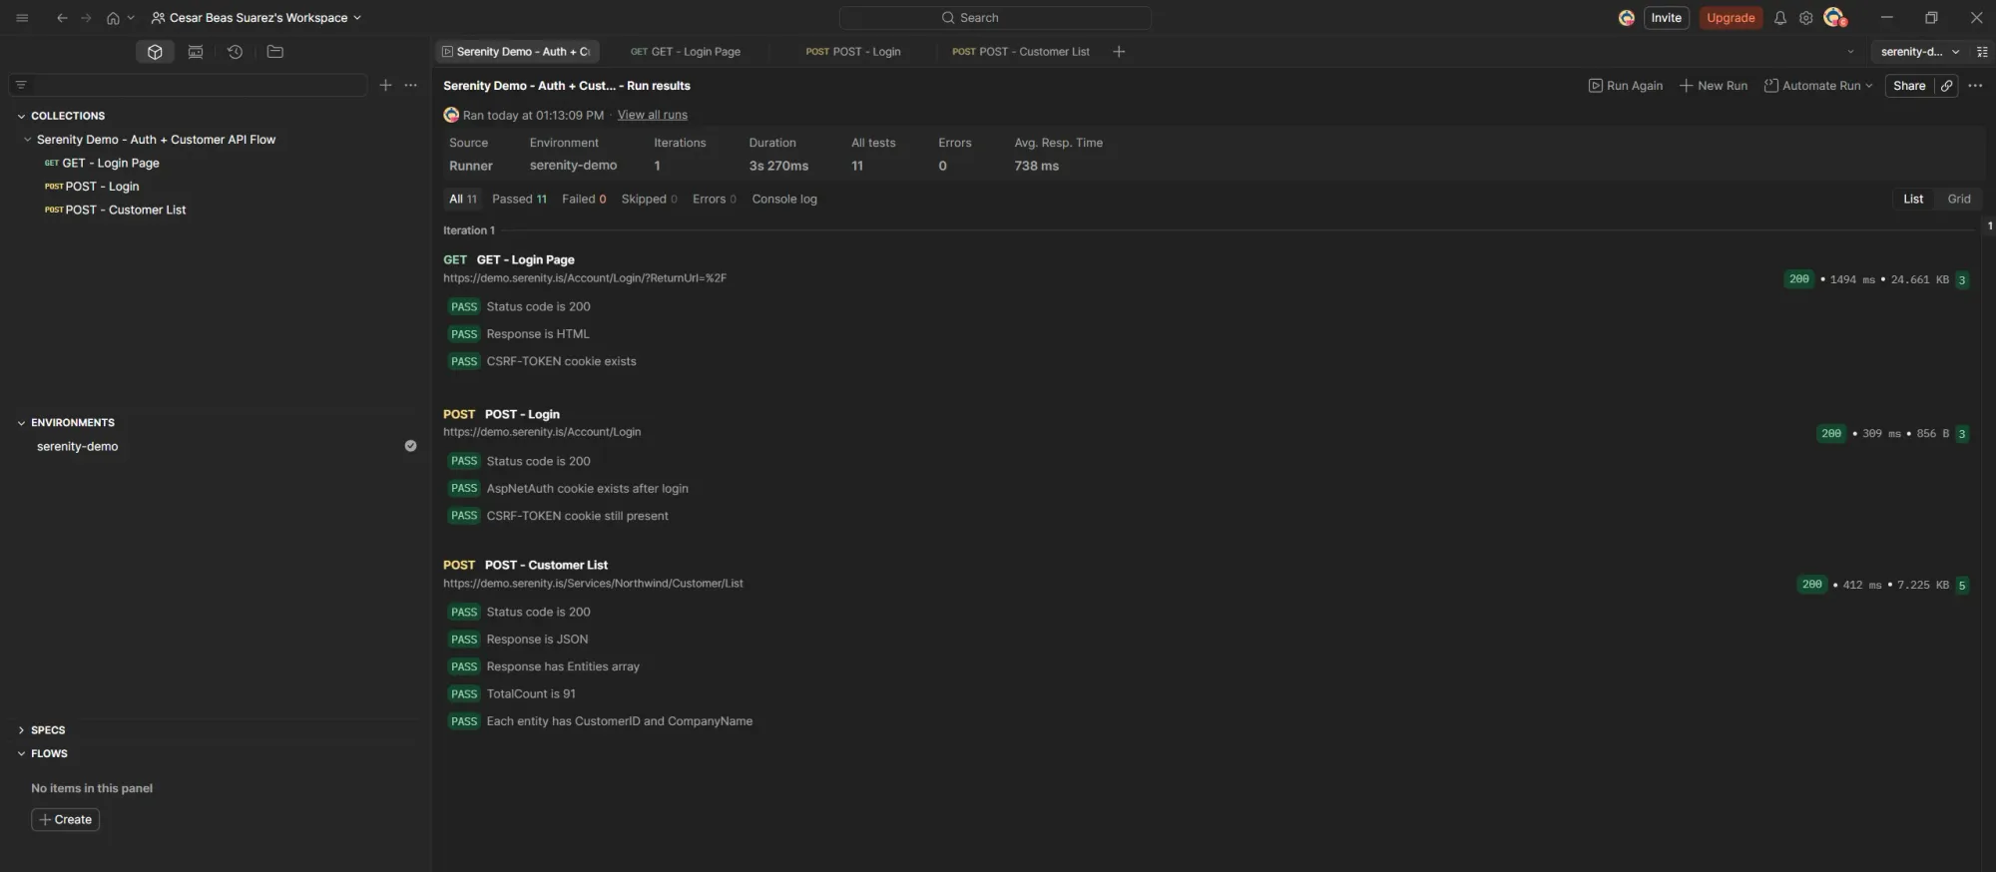Show Errors 0 test filter
This screenshot has height=872, width=1996.
pyautogui.click(x=715, y=199)
